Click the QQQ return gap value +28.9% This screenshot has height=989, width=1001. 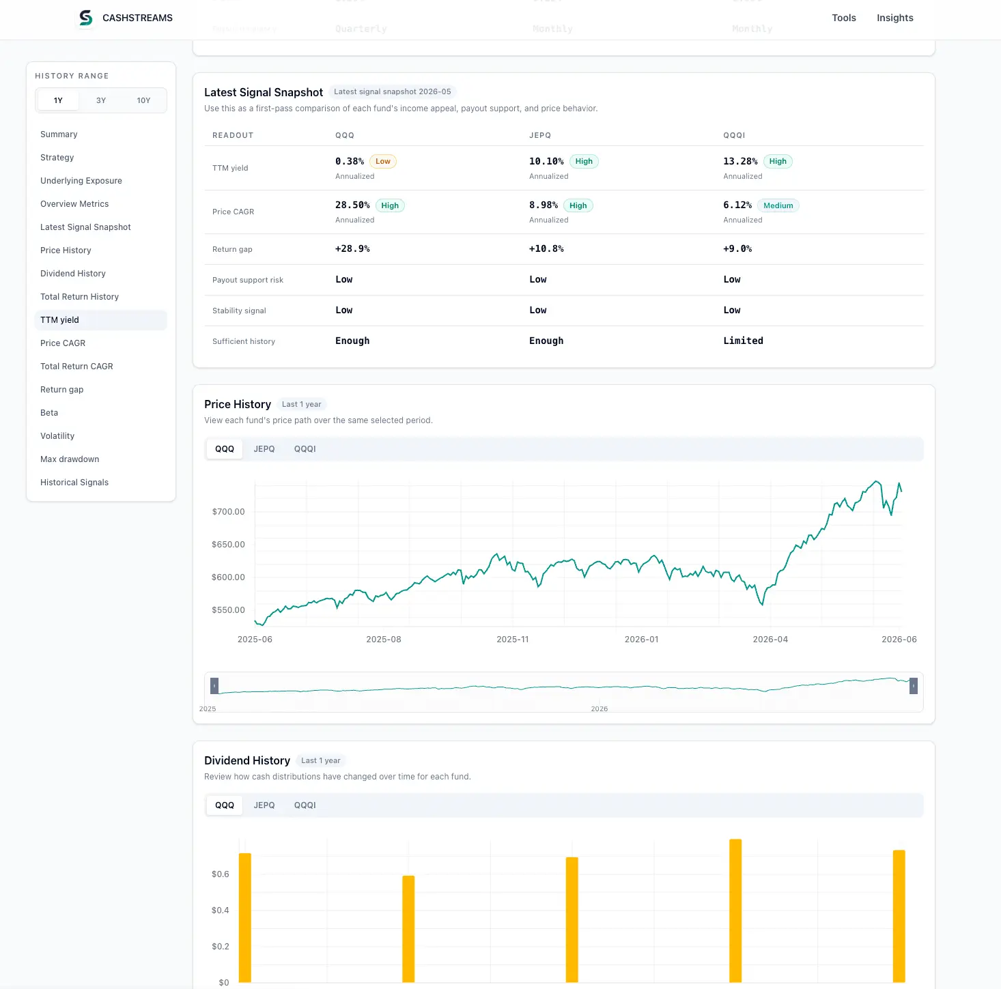click(x=352, y=249)
